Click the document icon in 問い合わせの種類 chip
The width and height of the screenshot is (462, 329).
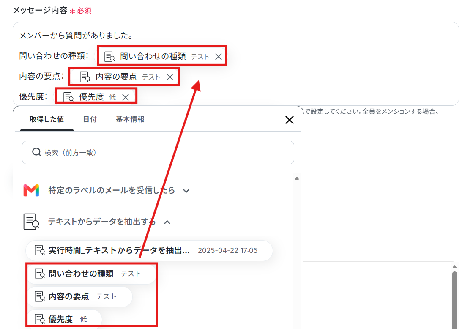109,57
